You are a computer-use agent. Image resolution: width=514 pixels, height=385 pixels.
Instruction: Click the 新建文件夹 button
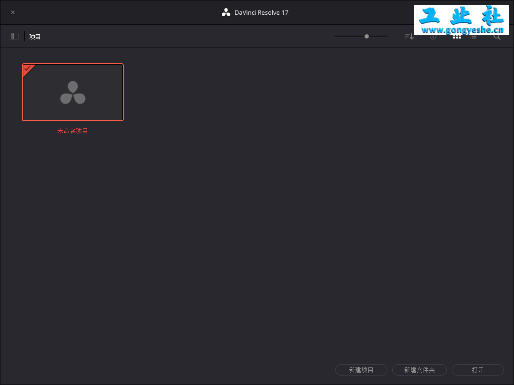(419, 370)
